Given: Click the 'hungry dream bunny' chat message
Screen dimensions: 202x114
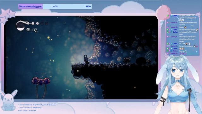Looking at the screenshot, I should [x=182, y=46].
